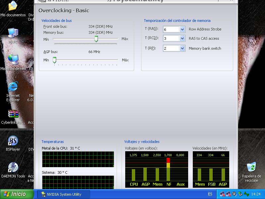Click the speaker volume tray icon
The image size is (265, 199).
(x=234, y=194)
